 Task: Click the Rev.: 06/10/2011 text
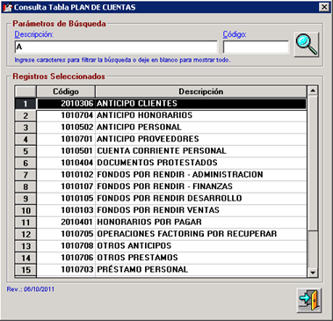tap(31, 289)
